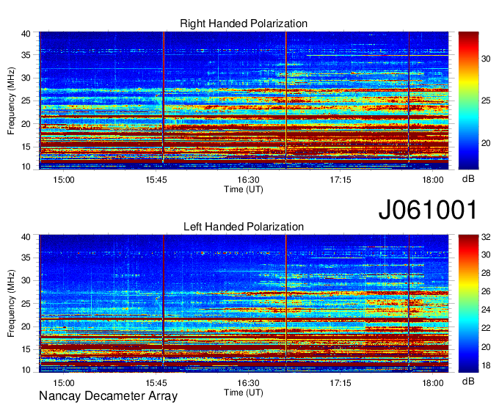Click the 32 value on the left-handed color bar
The height and width of the screenshot is (405, 499).
[486, 237]
